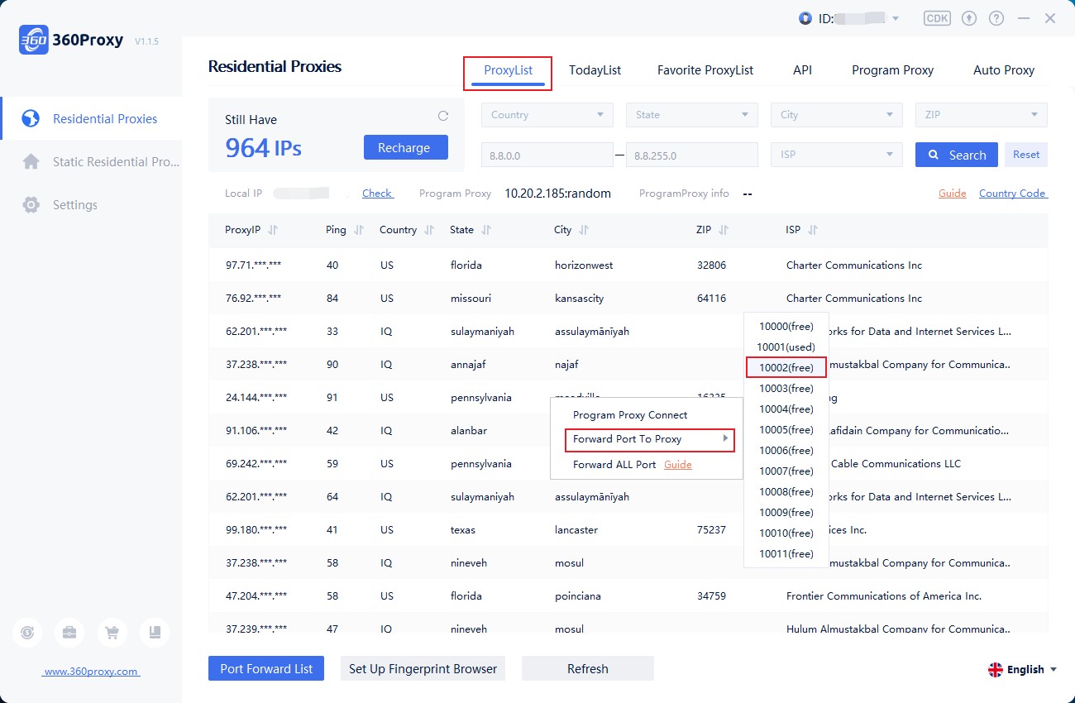The image size is (1075, 703).
Task: Select port 10002(free) in the submenu
Action: click(x=786, y=368)
